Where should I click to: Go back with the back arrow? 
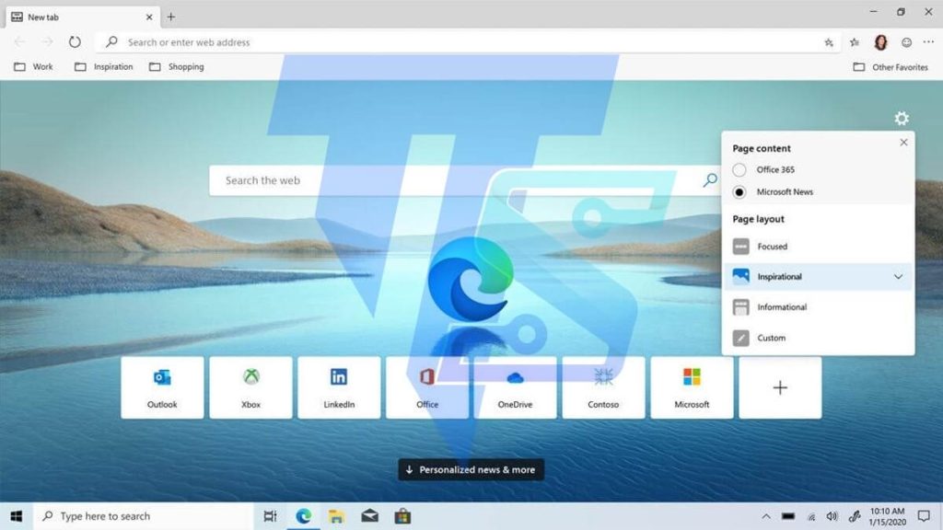click(x=20, y=42)
